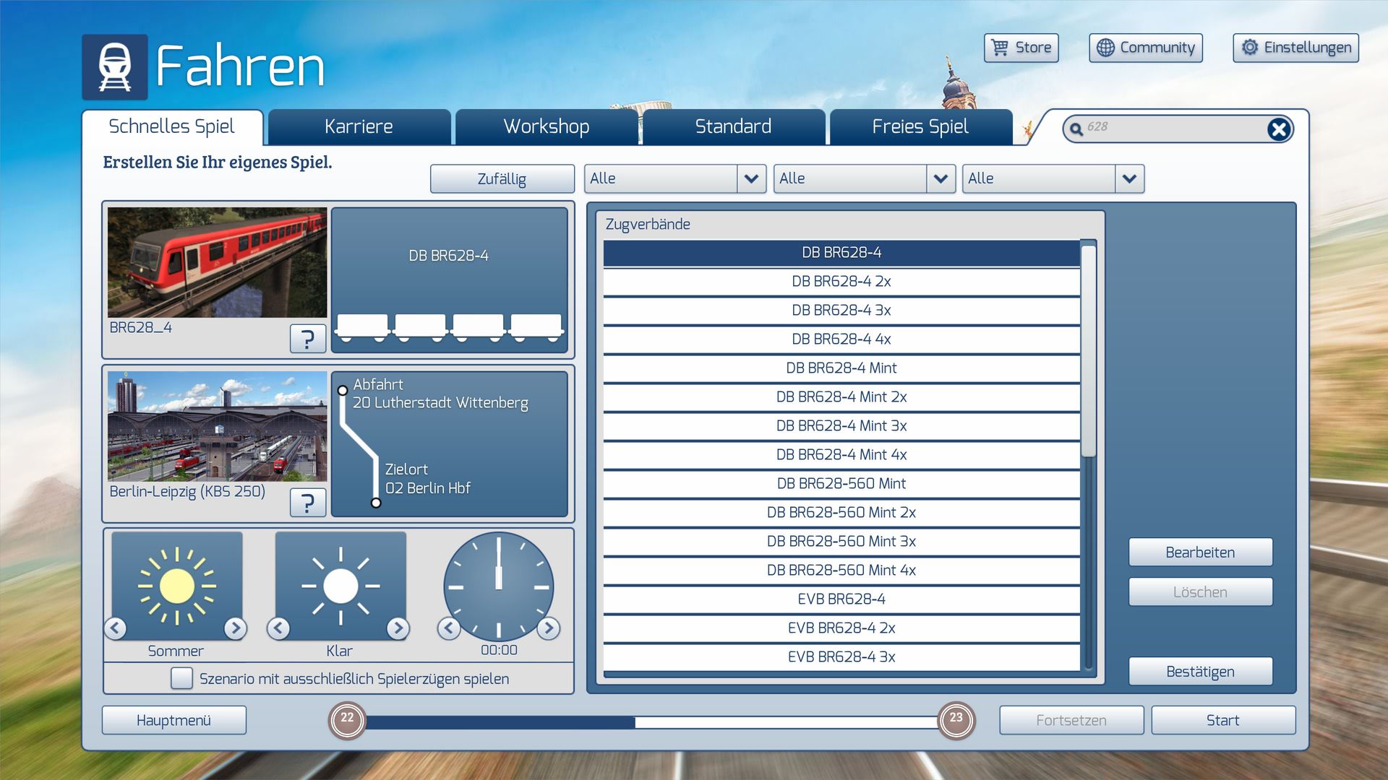The width and height of the screenshot is (1388, 780).
Task: Switch to next weather after Klar
Action: click(x=398, y=628)
